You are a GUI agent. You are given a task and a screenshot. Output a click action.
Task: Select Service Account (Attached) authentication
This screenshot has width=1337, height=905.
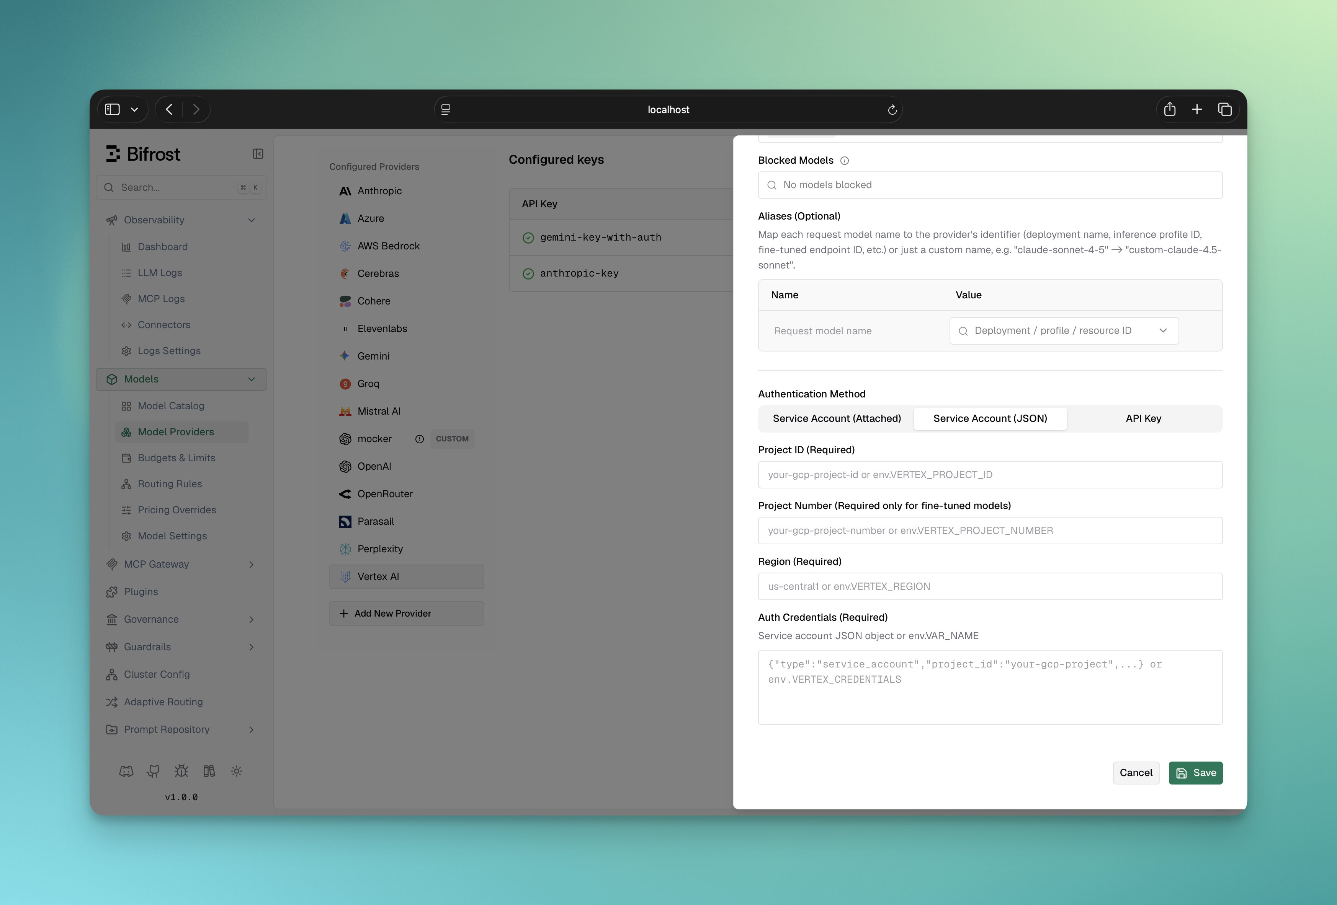[x=837, y=419]
